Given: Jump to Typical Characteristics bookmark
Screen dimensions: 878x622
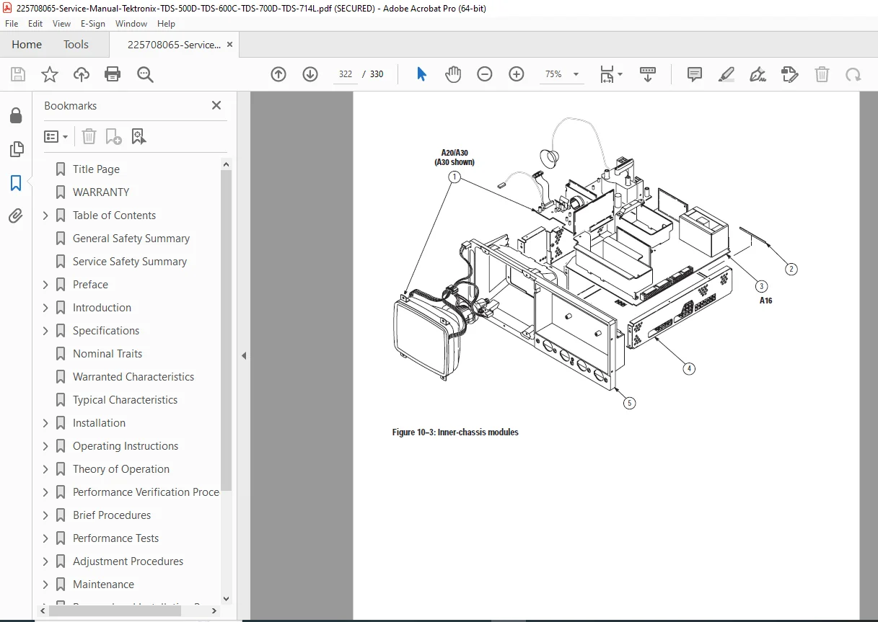Looking at the screenshot, I should (125, 400).
